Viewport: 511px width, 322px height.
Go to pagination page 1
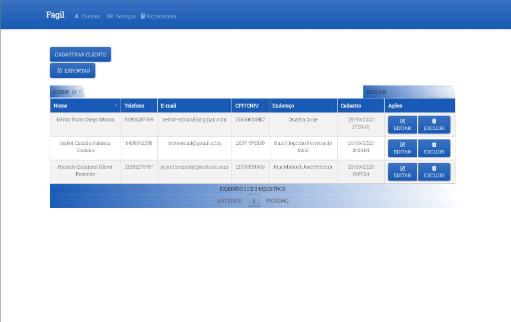(x=254, y=201)
